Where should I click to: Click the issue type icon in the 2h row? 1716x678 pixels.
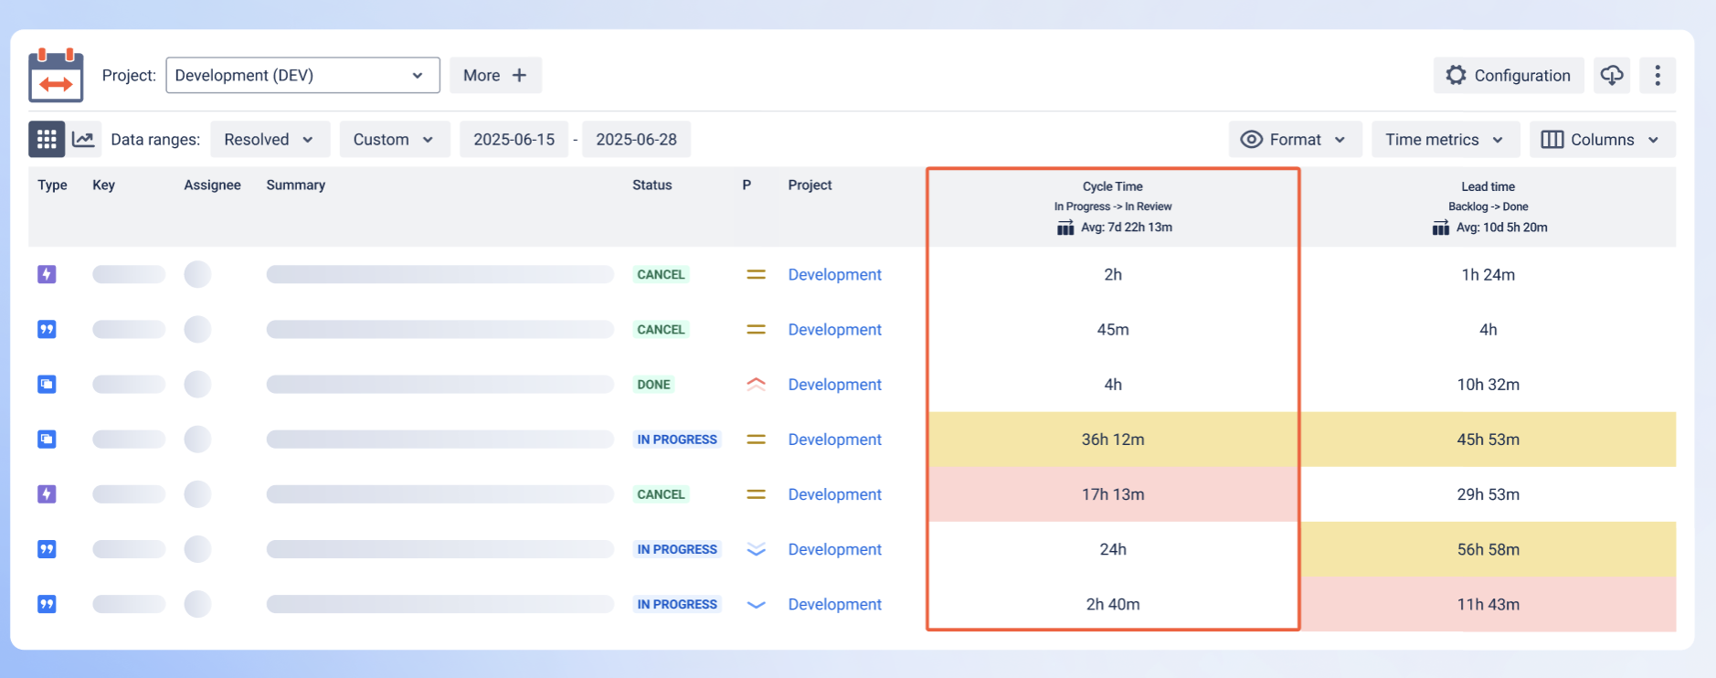pyautogui.click(x=47, y=274)
